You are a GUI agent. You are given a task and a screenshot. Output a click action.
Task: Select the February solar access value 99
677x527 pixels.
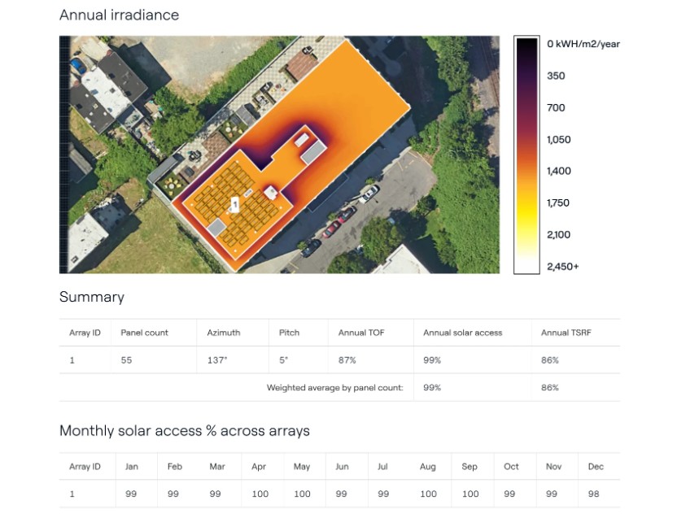pyautogui.click(x=173, y=494)
